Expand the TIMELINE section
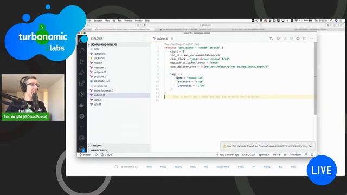 pos(118,146)
